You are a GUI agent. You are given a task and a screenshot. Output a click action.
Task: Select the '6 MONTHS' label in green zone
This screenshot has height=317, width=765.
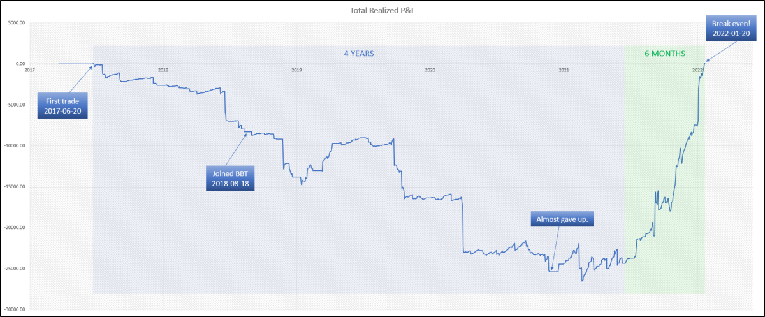(664, 54)
